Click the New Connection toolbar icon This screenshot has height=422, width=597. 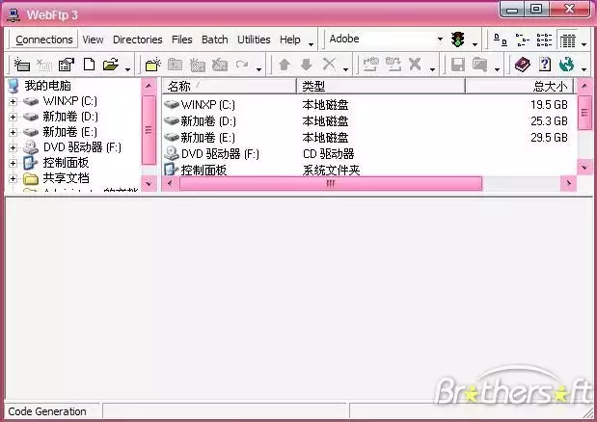point(22,65)
